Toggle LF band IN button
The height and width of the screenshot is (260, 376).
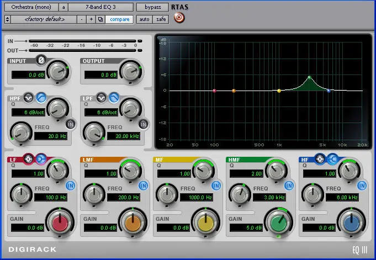(x=71, y=185)
